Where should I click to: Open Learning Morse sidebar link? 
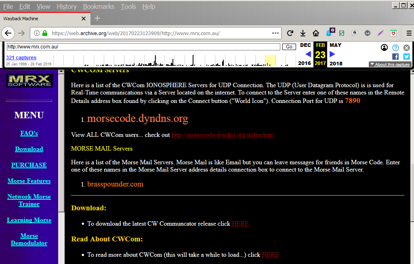click(x=29, y=220)
